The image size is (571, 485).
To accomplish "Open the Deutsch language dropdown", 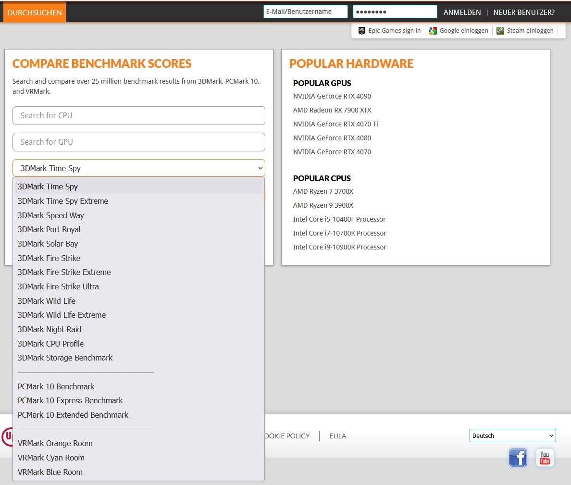I will click(512, 435).
